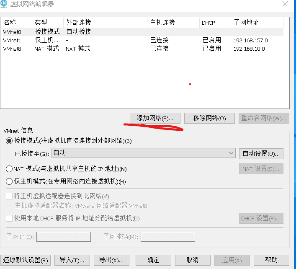Screen dimensions: 296x269
Task: Toggle 将主机虚拟适配器连接到此网络 checkbox
Action: pos(9,196)
